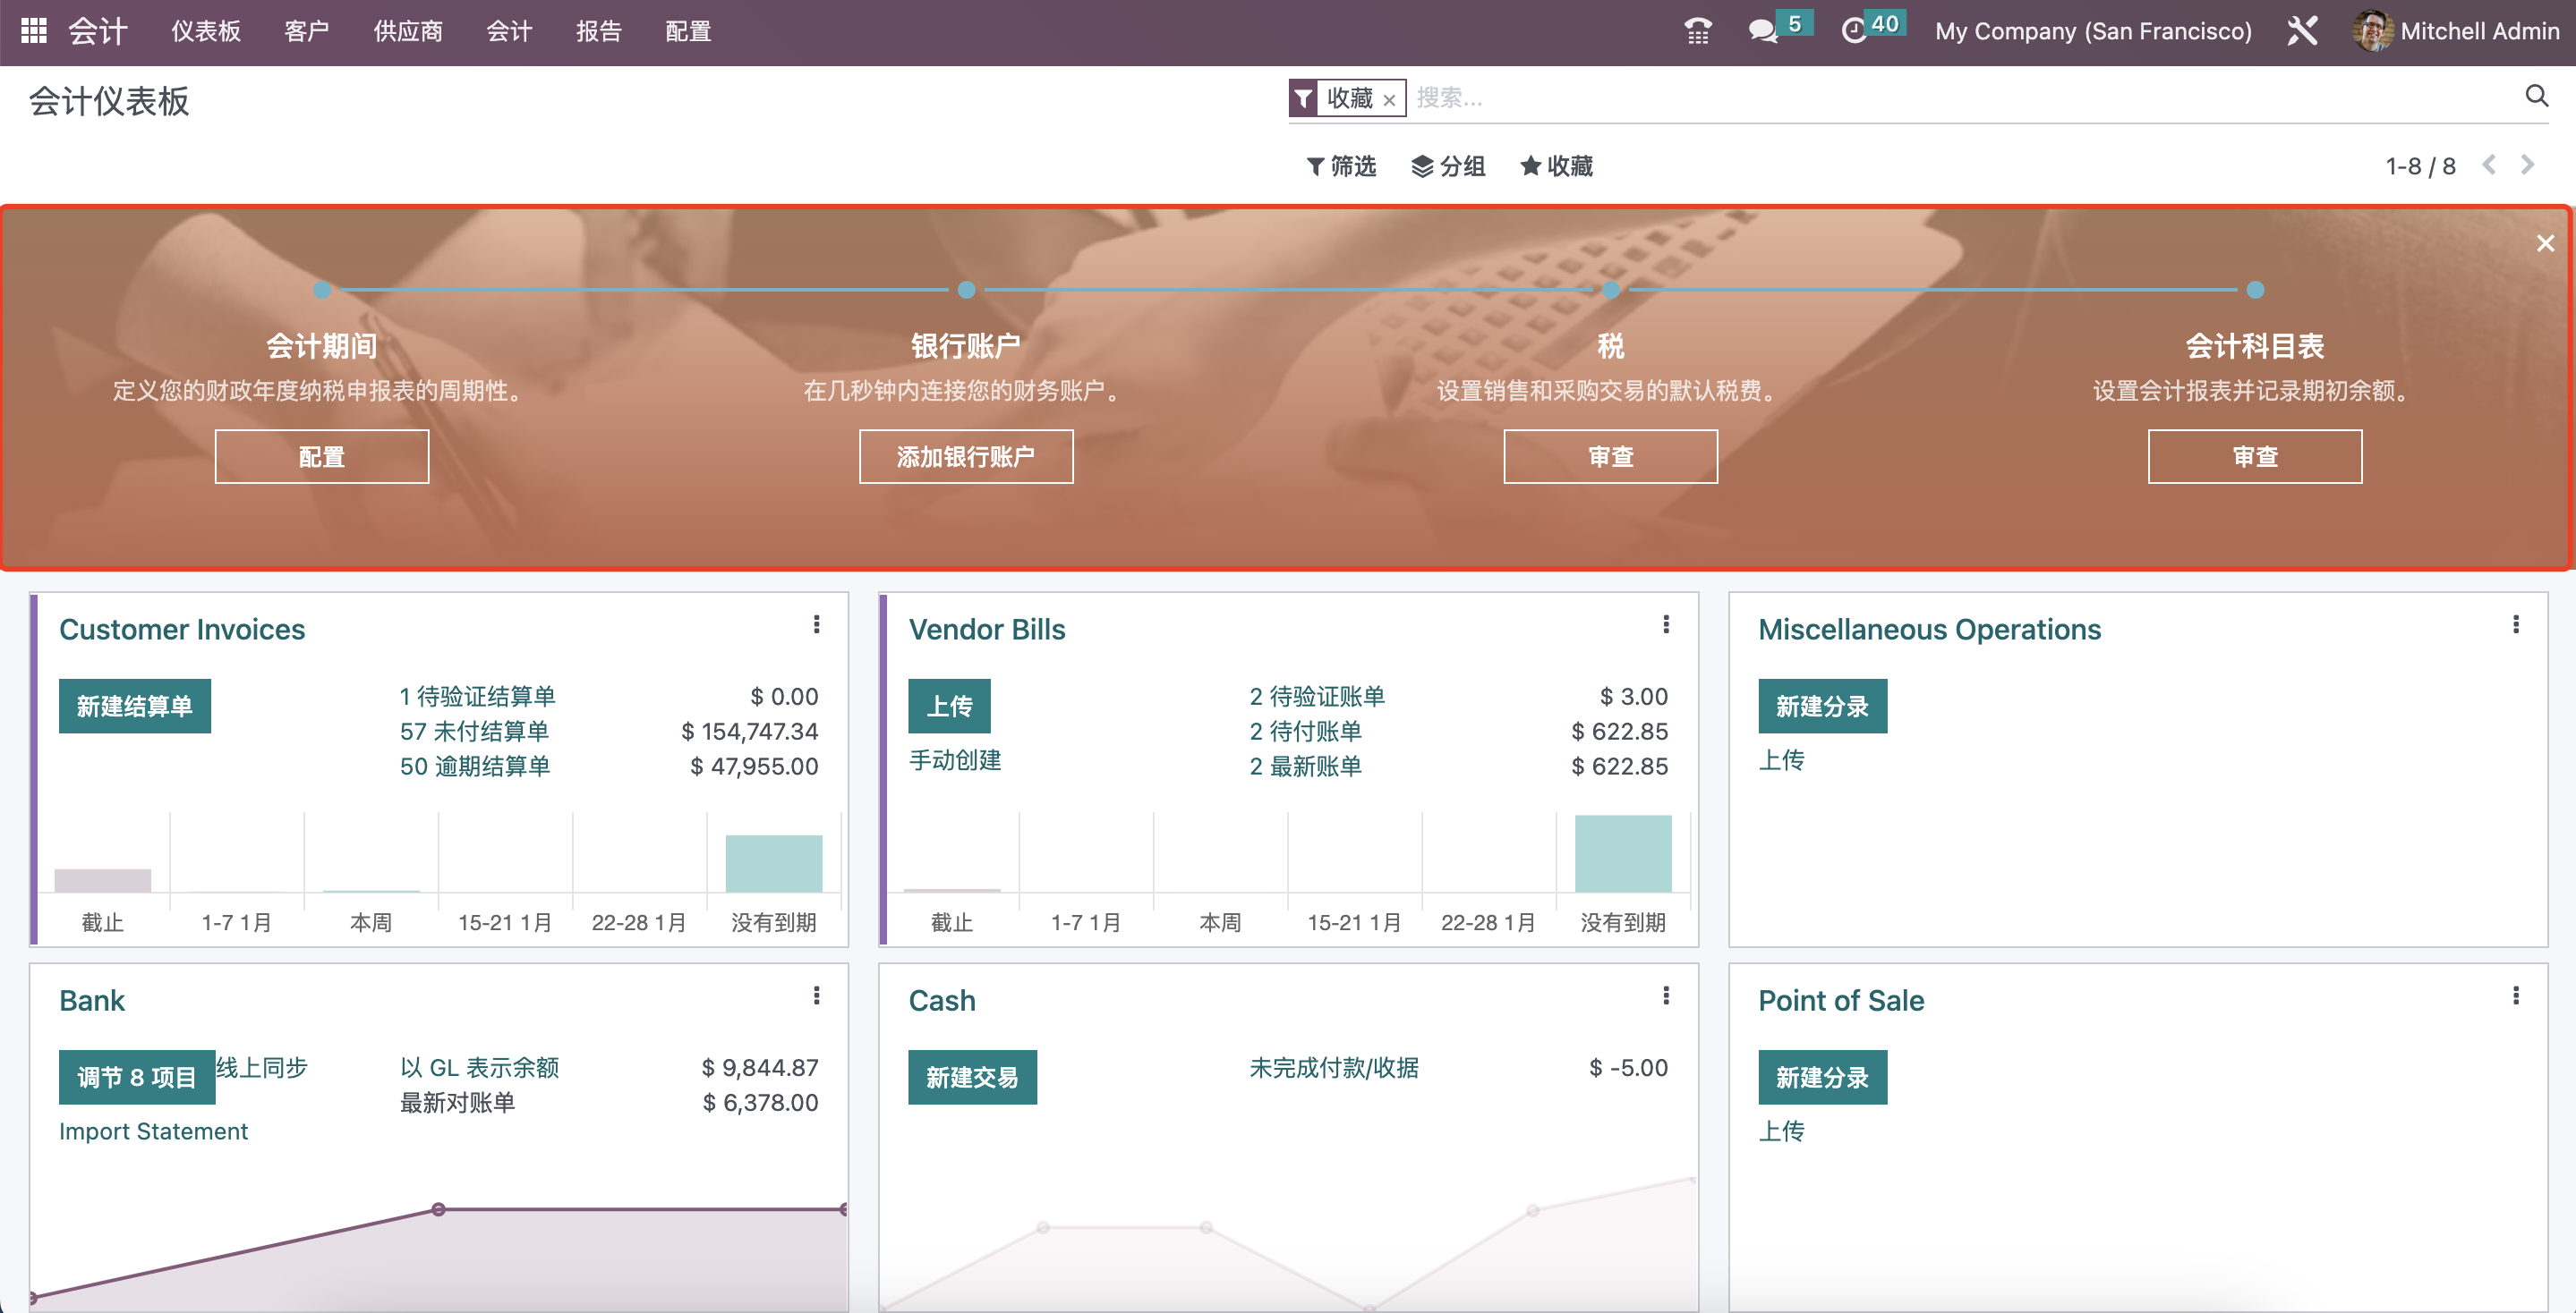Image resolution: width=2576 pixels, height=1313 pixels.
Task: Open the 配置 top menu
Action: coord(688,31)
